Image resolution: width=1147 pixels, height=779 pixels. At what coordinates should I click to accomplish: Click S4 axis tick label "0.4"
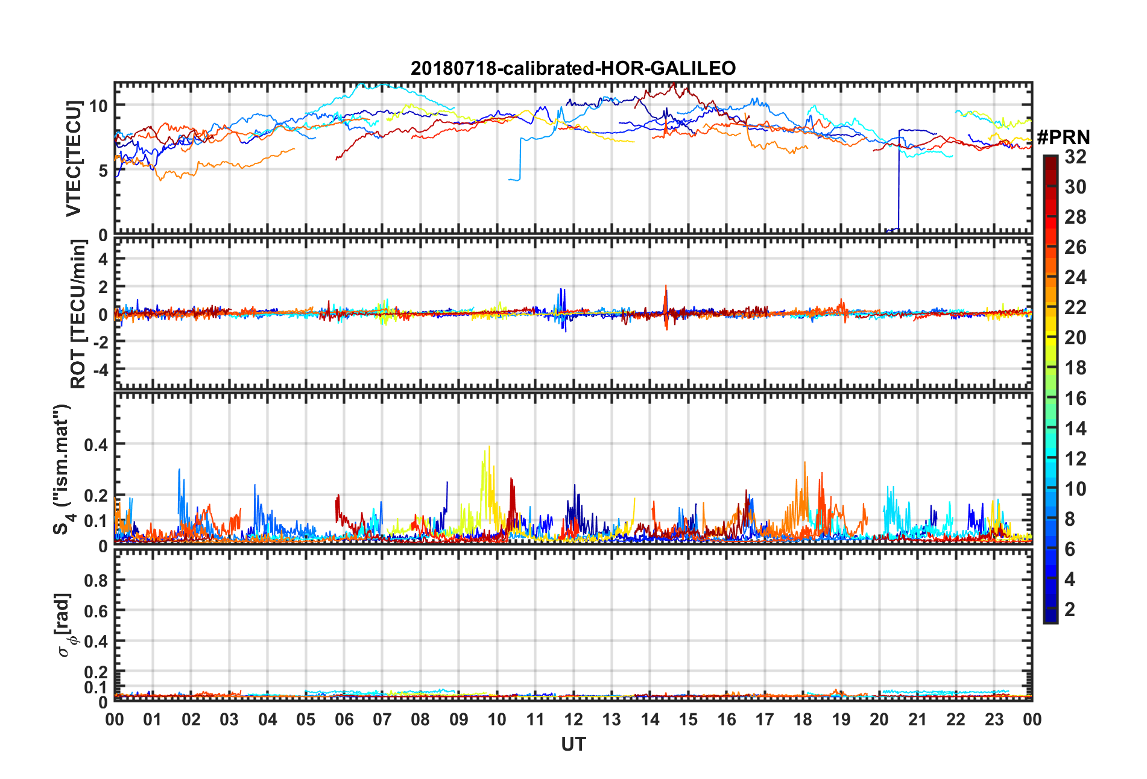pos(96,445)
